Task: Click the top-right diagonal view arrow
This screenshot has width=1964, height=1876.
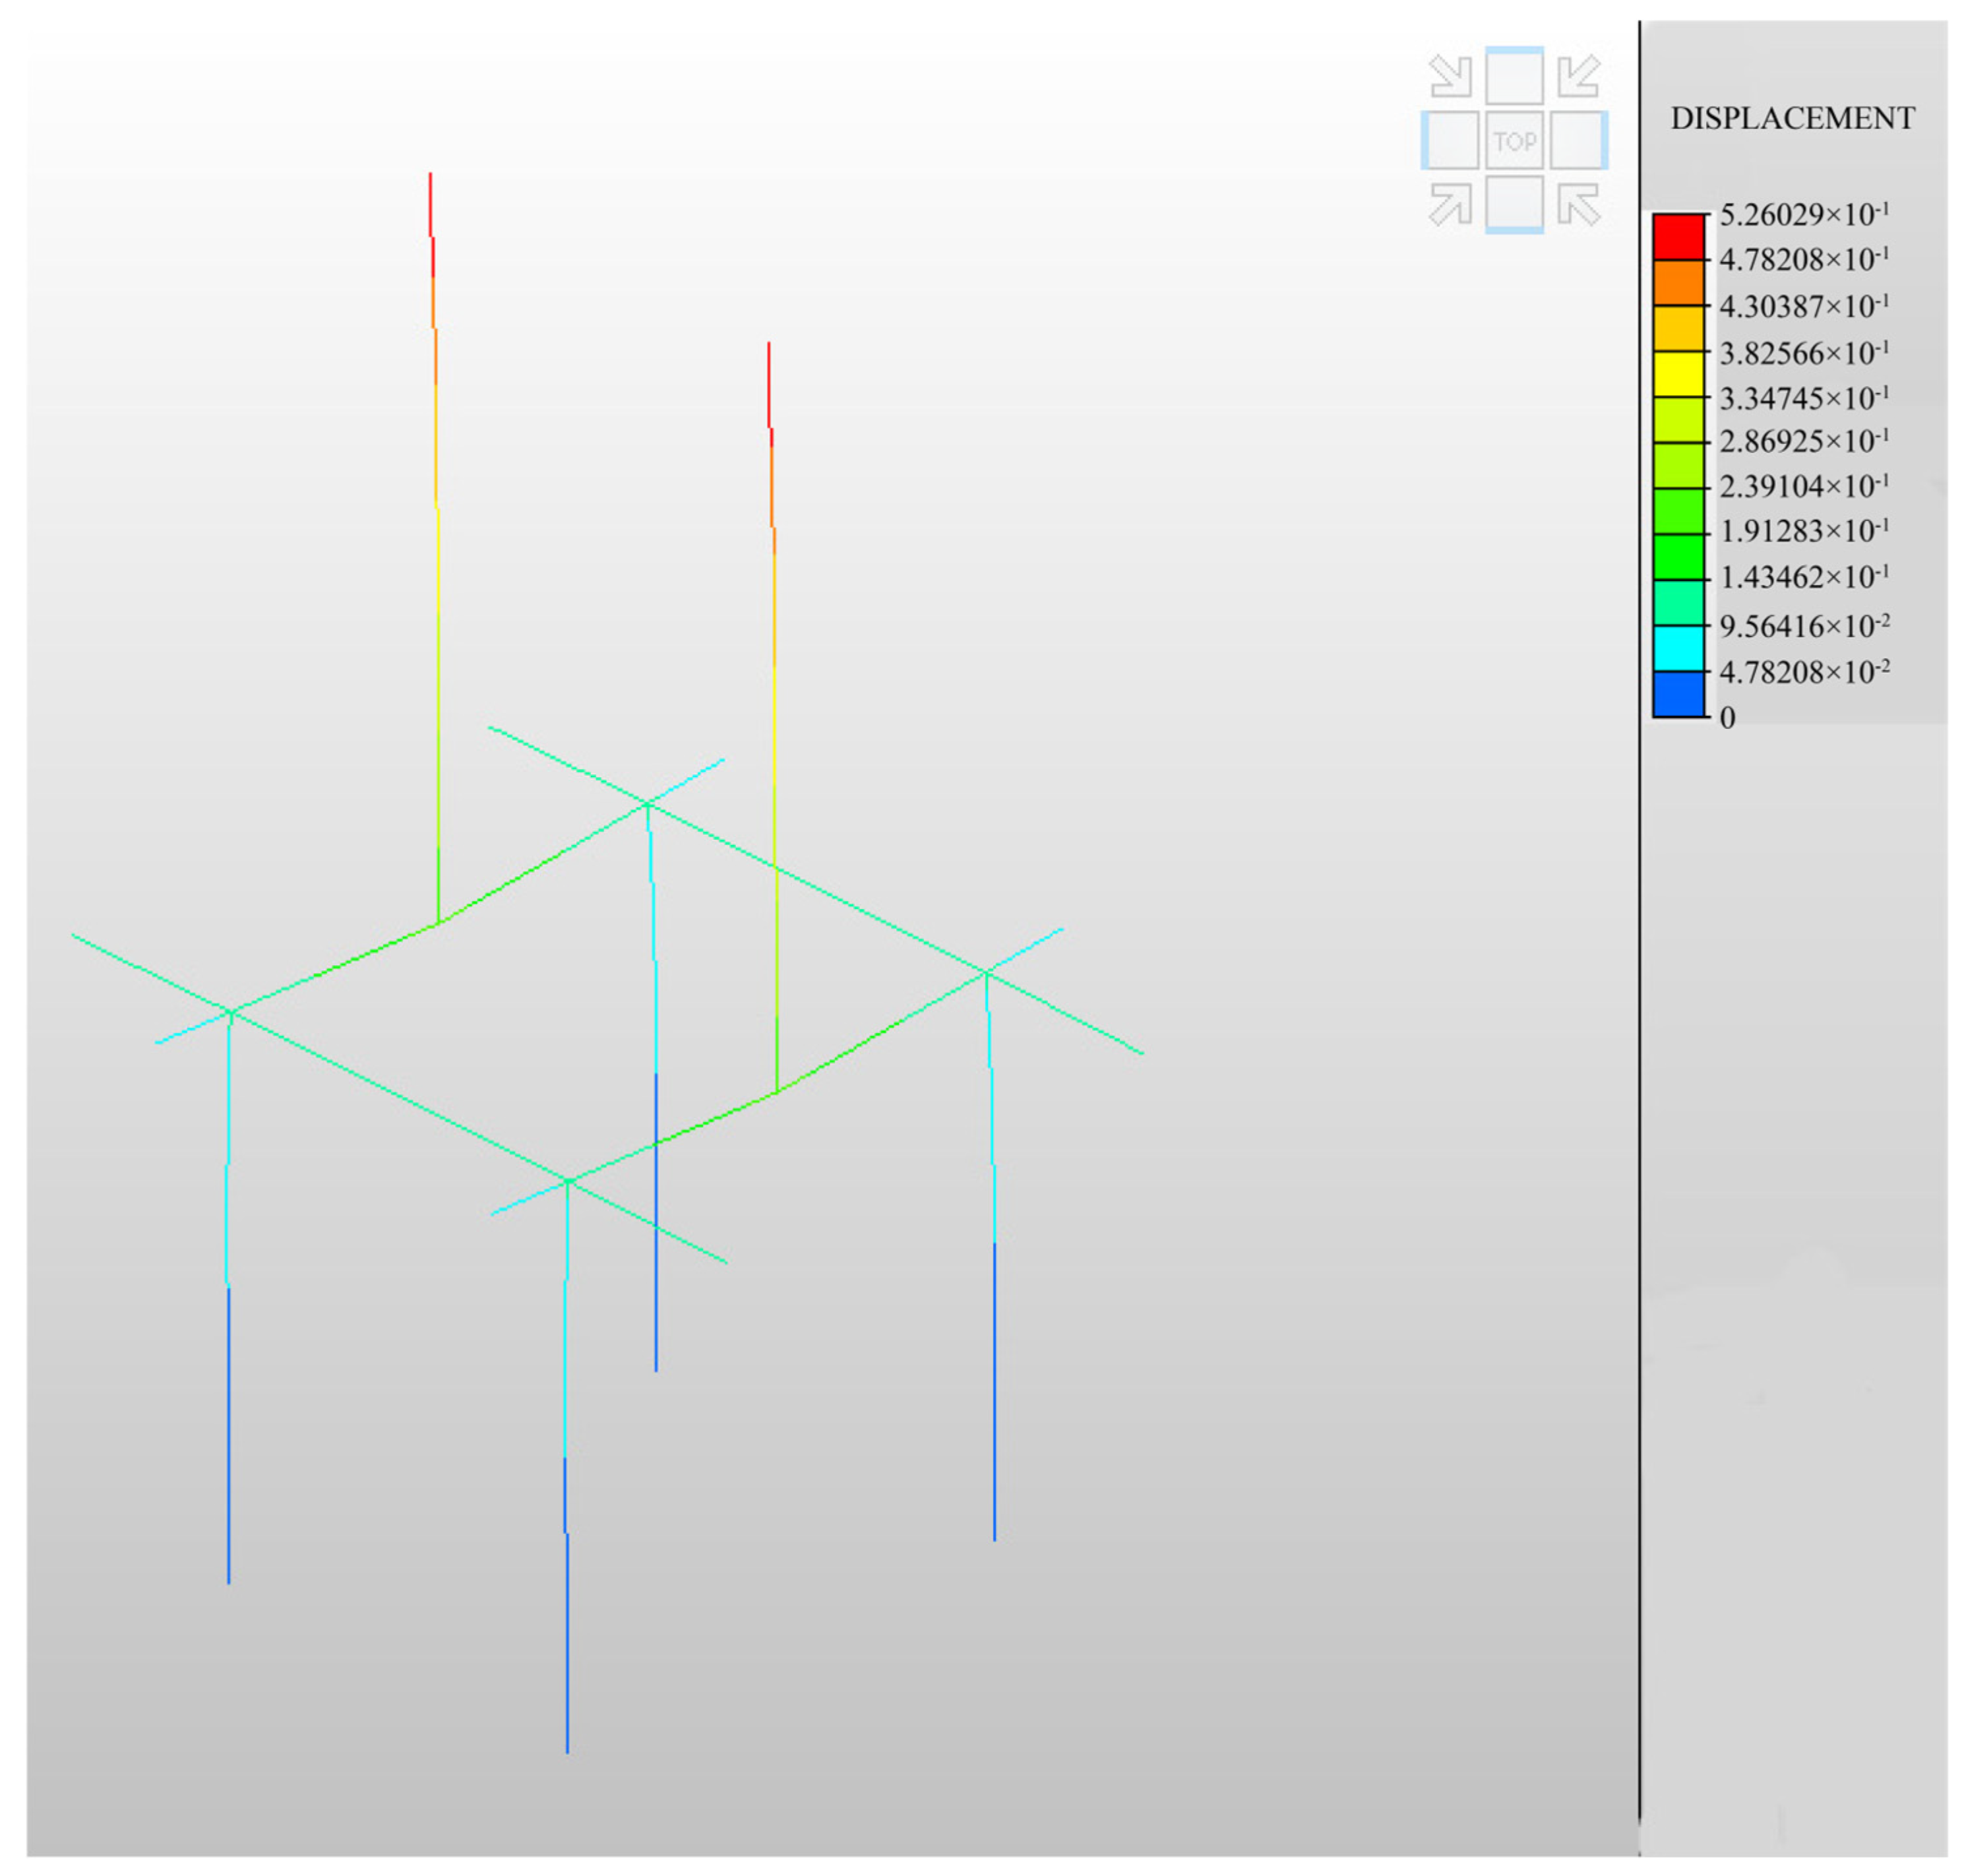Action: (1578, 77)
